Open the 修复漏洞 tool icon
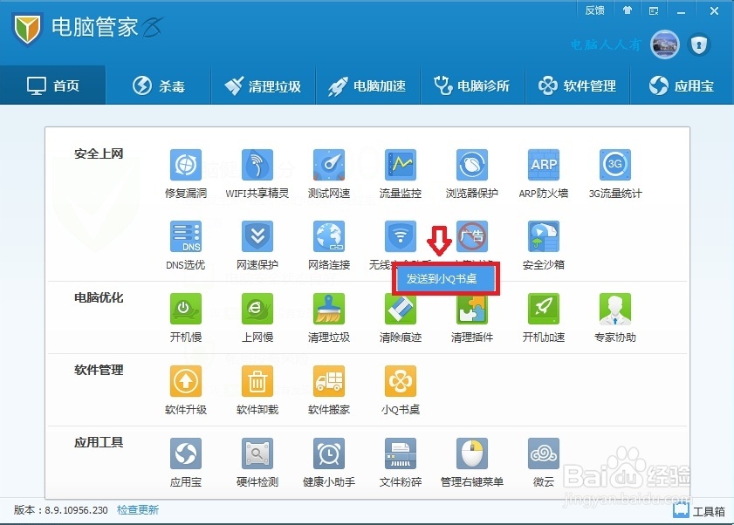The height and width of the screenshot is (525, 734). tap(186, 165)
